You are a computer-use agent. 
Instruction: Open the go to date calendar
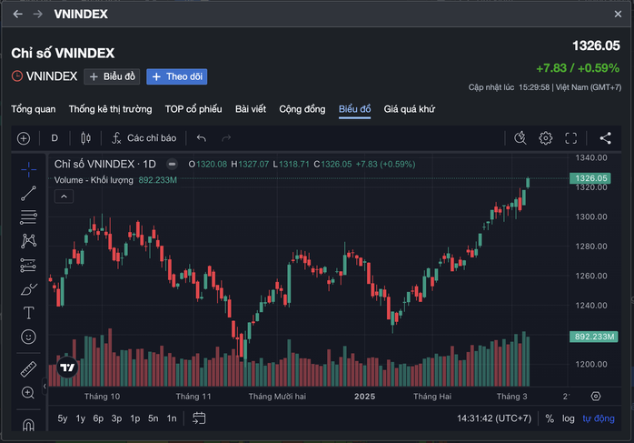click(x=199, y=418)
